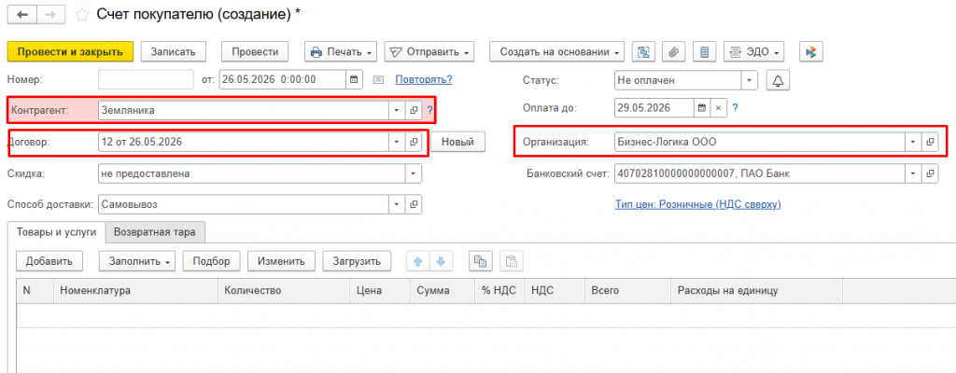
Task: Click the Провести и закрыть button
Action: tap(70, 52)
